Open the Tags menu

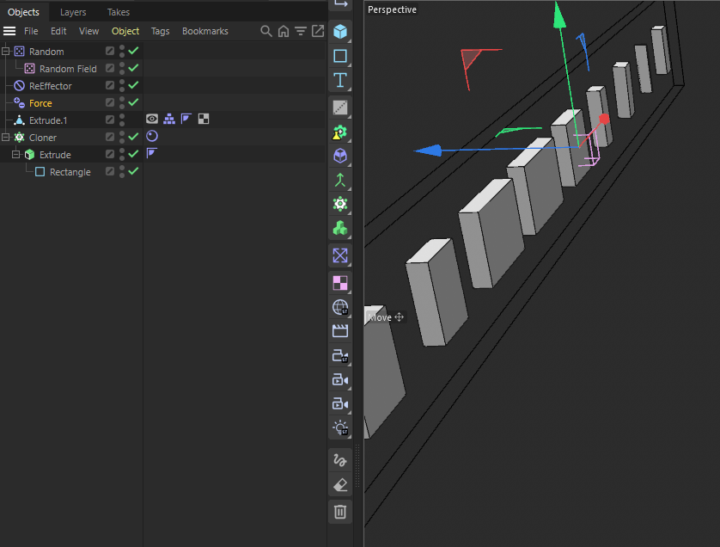(161, 31)
